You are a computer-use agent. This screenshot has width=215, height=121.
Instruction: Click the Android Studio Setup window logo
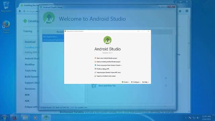click(49, 18)
